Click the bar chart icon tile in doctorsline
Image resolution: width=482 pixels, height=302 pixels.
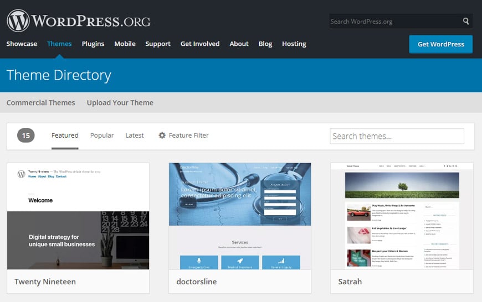click(281, 262)
